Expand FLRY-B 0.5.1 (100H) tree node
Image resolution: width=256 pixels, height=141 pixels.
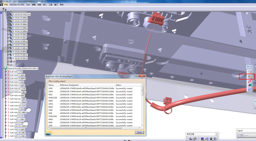(x=6, y=75)
